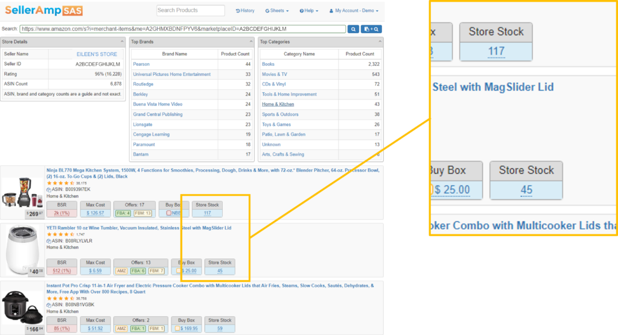Select the Toys & Games category link

pyautogui.click(x=276, y=124)
